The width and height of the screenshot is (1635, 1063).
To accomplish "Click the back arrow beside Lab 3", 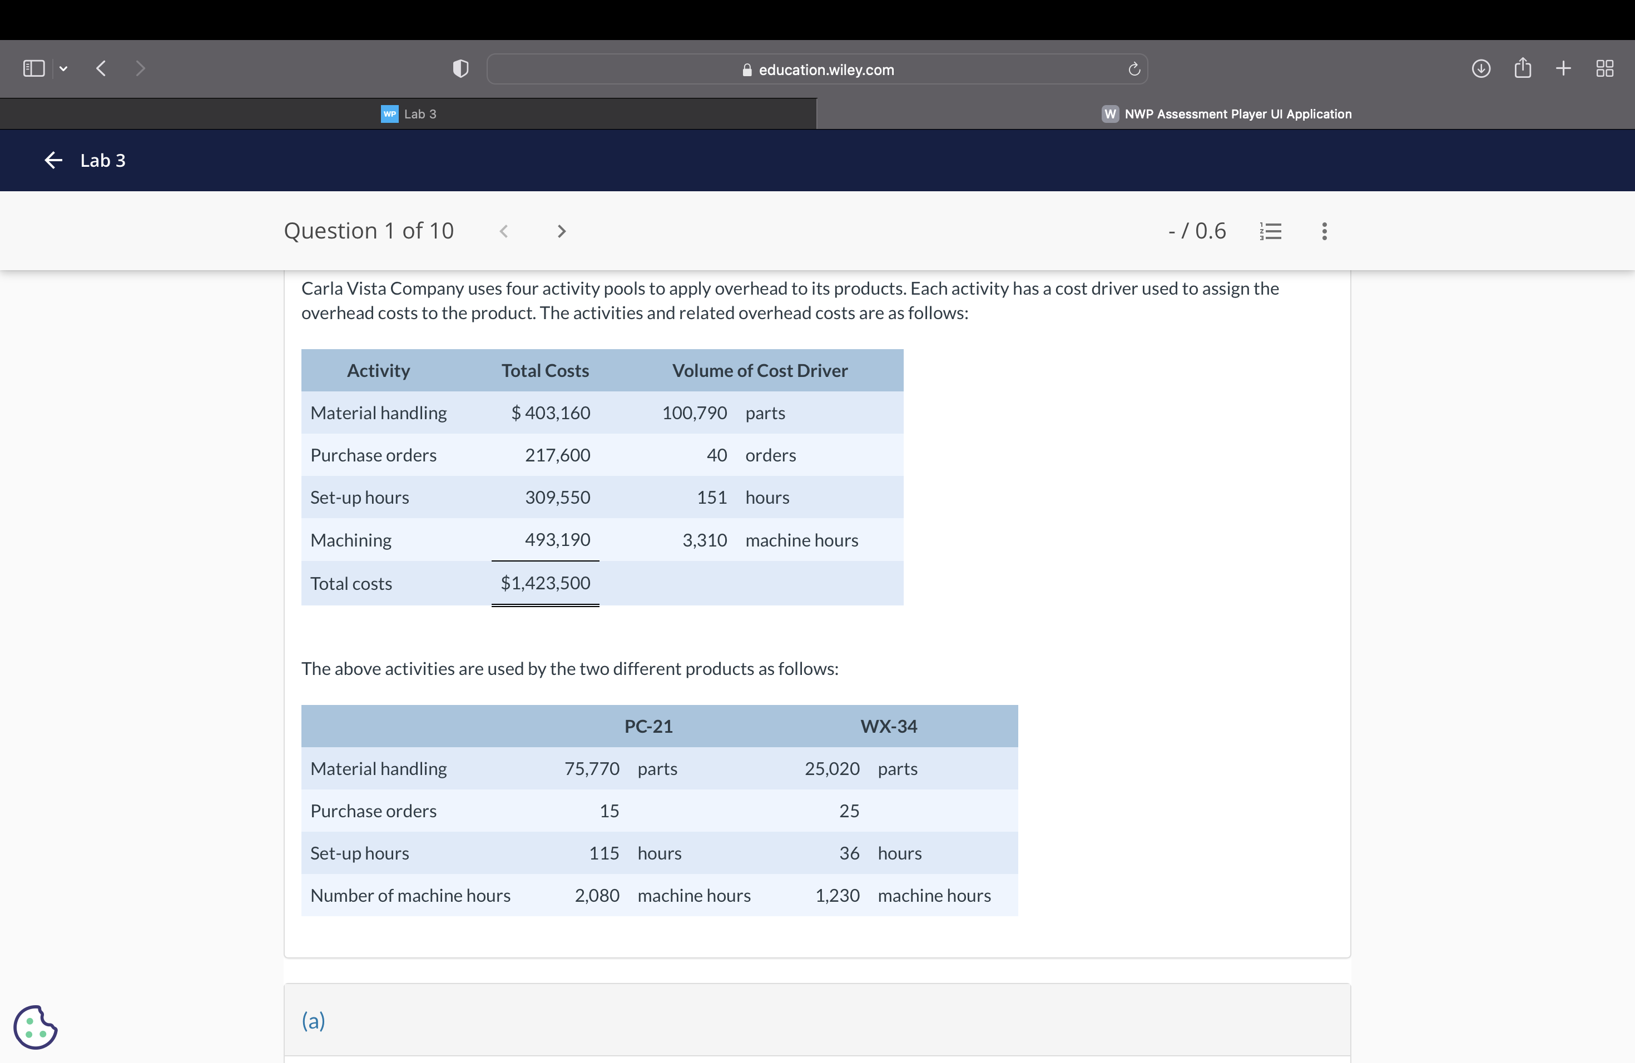I will tap(53, 160).
